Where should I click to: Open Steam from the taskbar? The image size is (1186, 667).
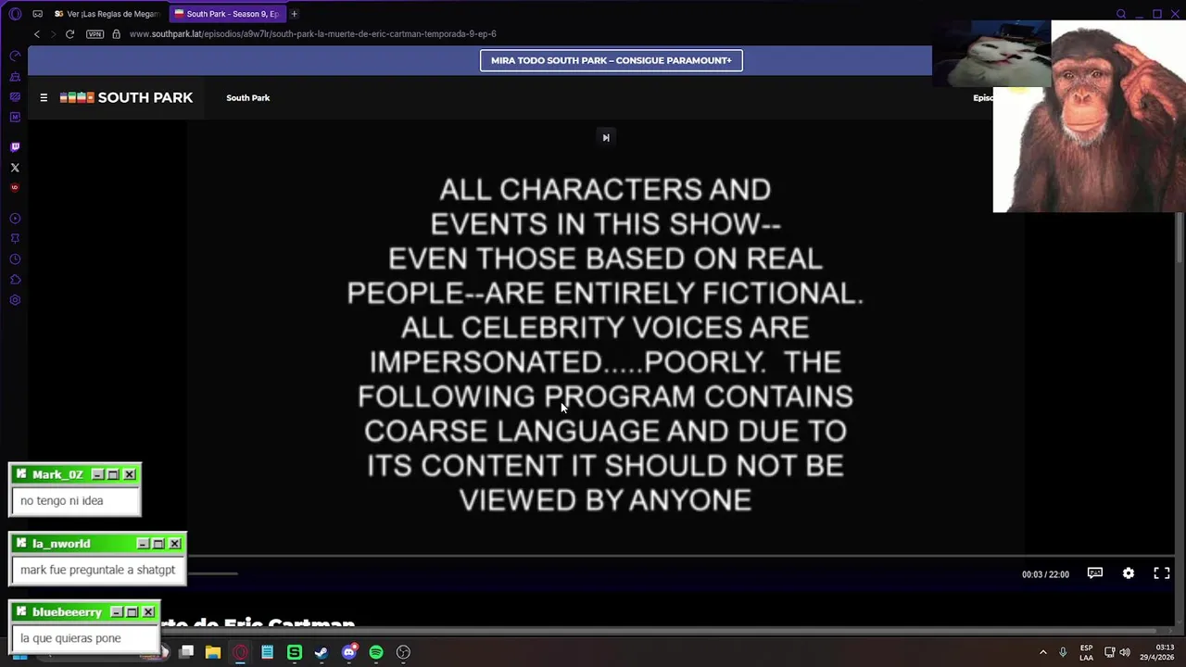(x=322, y=652)
